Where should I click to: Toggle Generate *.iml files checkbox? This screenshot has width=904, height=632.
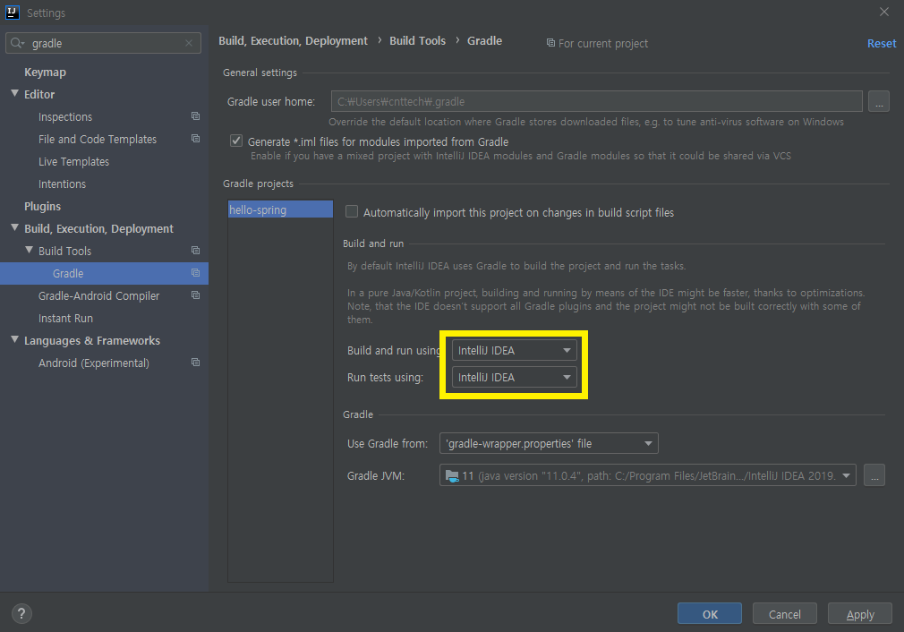(236, 141)
